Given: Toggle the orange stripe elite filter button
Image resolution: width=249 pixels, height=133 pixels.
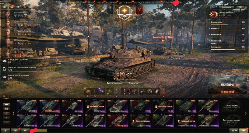Looking at the screenshot, I should (x=6, y=113).
